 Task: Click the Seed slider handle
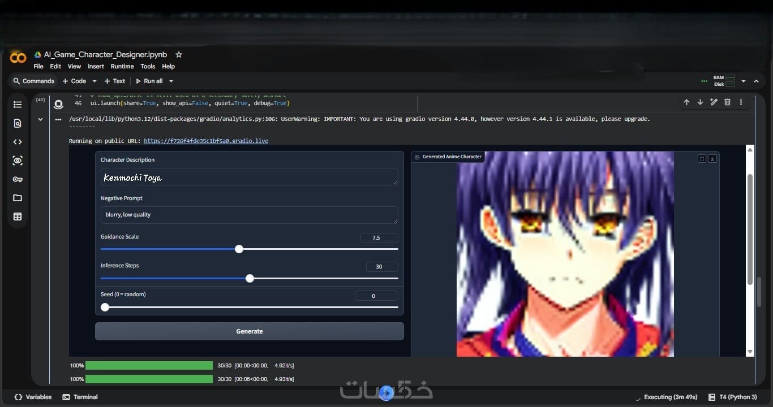coord(105,307)
